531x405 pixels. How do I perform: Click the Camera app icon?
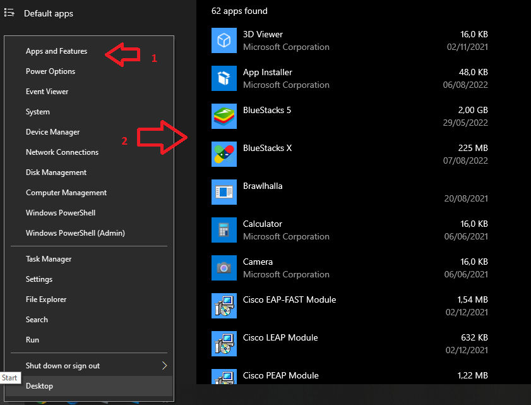coord(224,268)
